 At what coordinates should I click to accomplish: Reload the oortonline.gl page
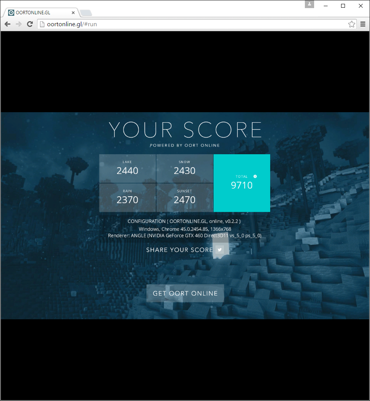click(30, 24)
